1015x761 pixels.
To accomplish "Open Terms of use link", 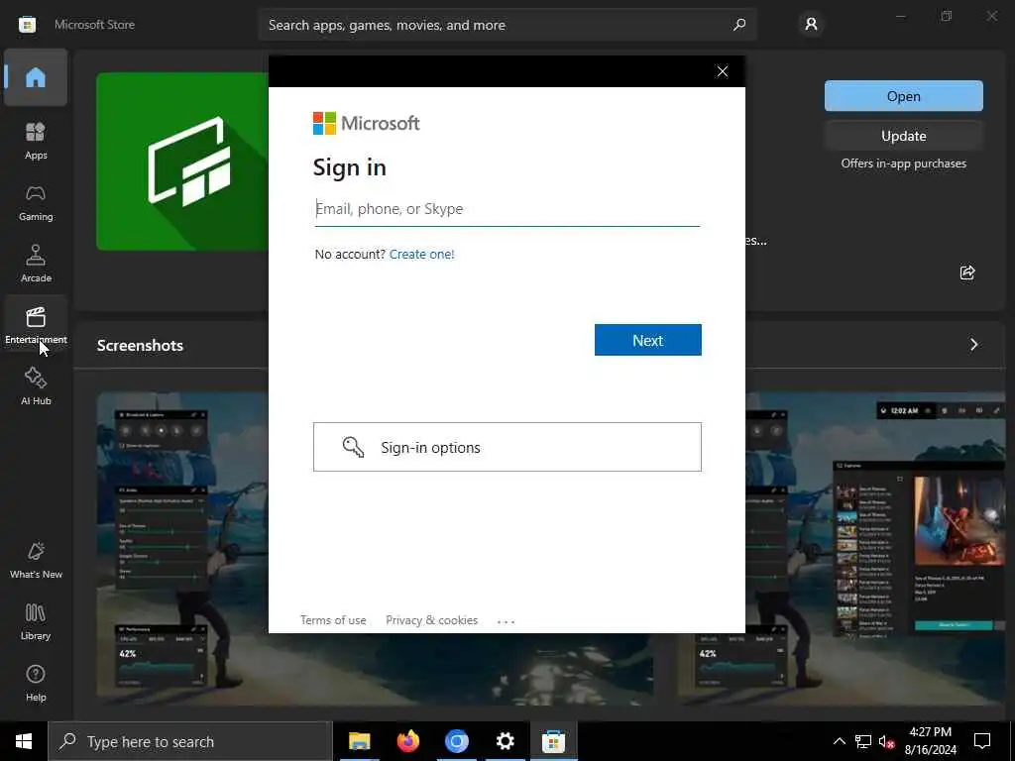I will 333,620.
